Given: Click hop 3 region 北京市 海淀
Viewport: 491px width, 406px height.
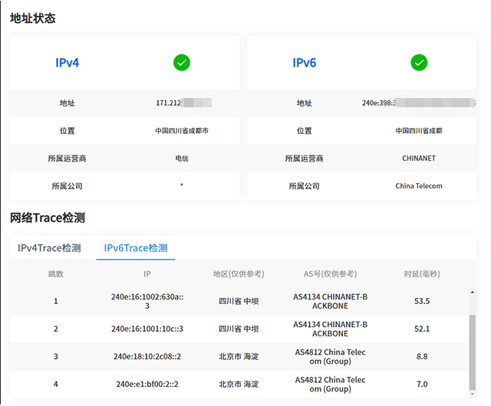Looking at the screenshot, I should [239, 356].
